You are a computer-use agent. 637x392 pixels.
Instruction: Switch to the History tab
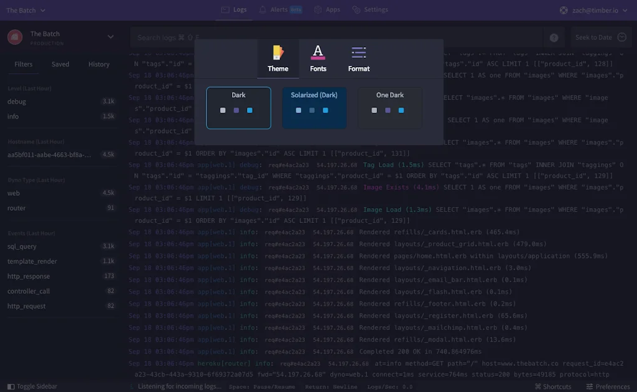click(99, 65)
